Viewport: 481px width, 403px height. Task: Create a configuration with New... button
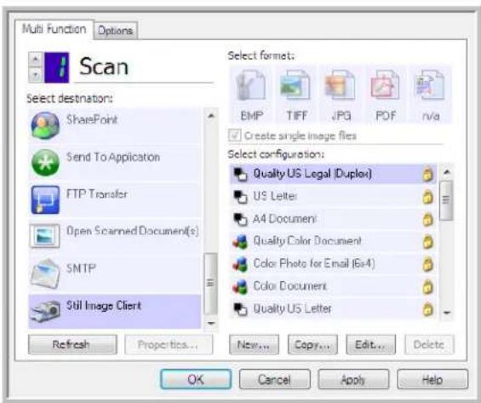coord(254,344)
